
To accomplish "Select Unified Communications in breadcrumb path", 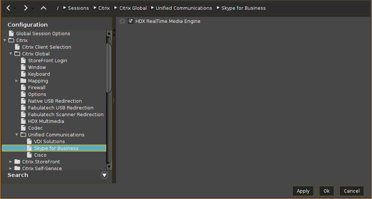I will [x=184, y=8].
